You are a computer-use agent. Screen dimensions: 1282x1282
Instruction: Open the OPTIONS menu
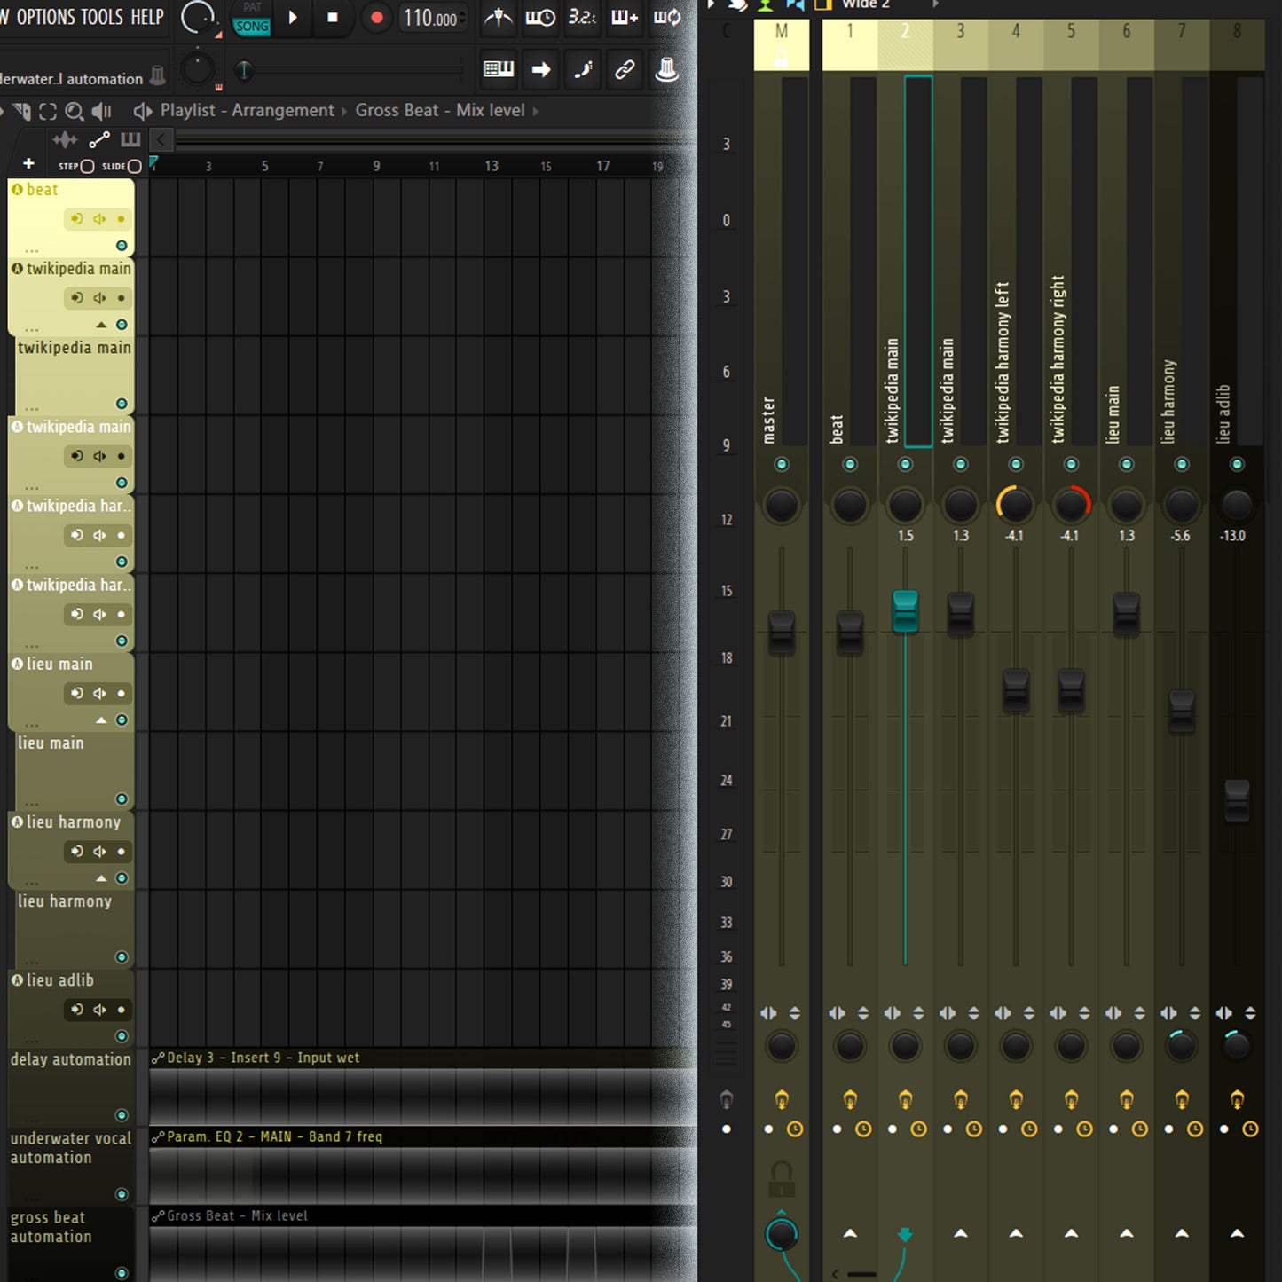click(x=45, y=17)
